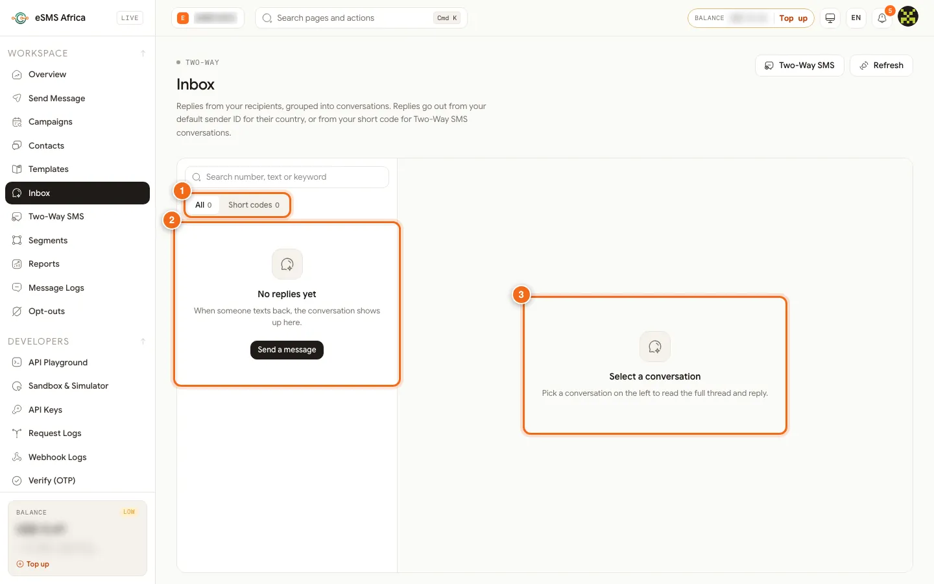
Task: Collapse the Workspace sidebar section
Action: (143, 53)
